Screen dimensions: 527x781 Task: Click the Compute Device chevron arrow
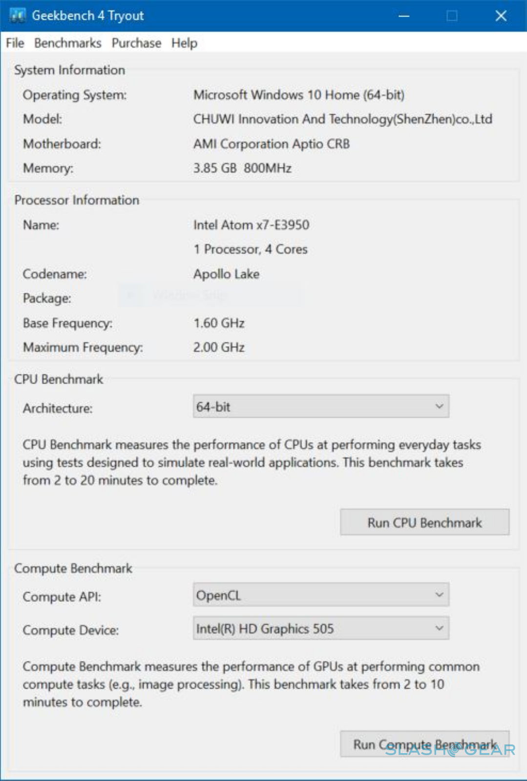[x=439, y=628]
